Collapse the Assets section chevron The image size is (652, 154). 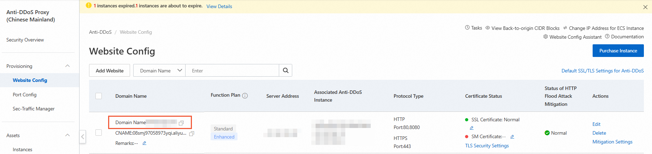[x=67, y=135]
